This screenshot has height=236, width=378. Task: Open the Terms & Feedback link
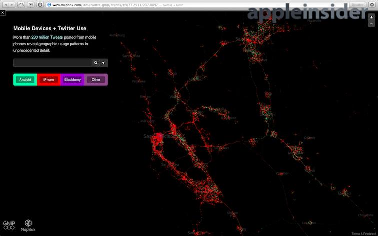364,234
